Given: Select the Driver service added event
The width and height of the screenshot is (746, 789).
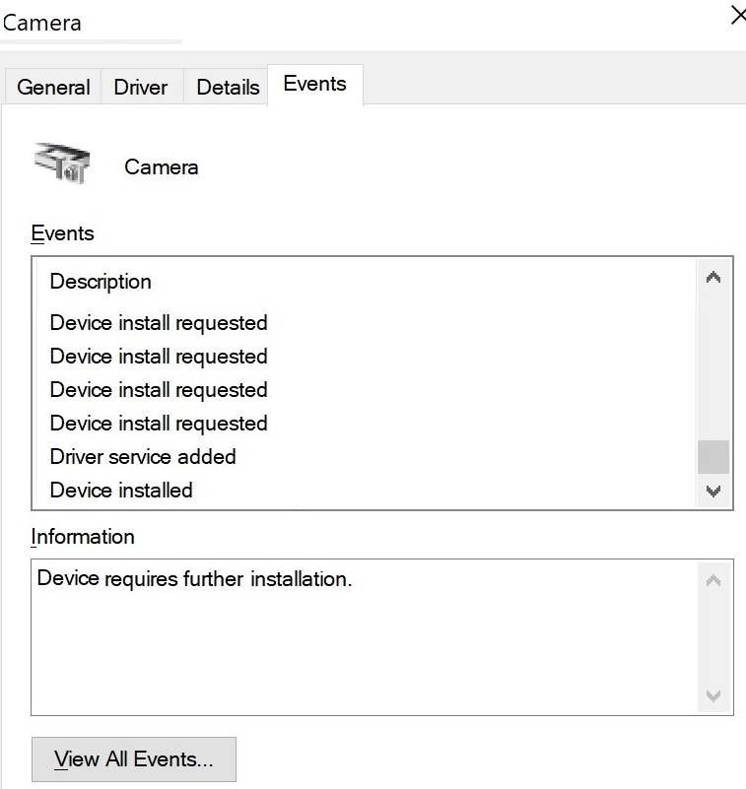Looking at the screenshot, I should click(367, 457).
